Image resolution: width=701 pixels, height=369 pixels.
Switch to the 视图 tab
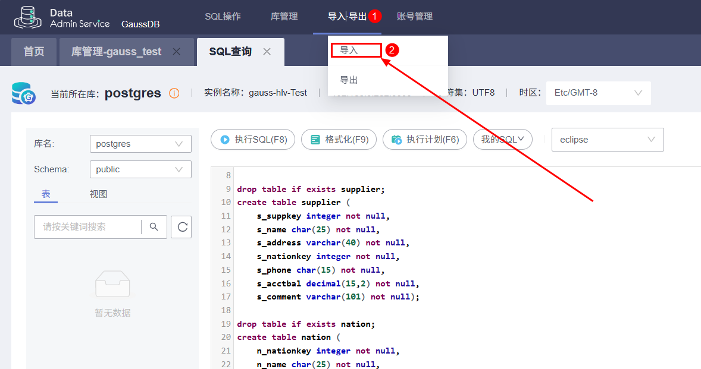click(98, 194)
